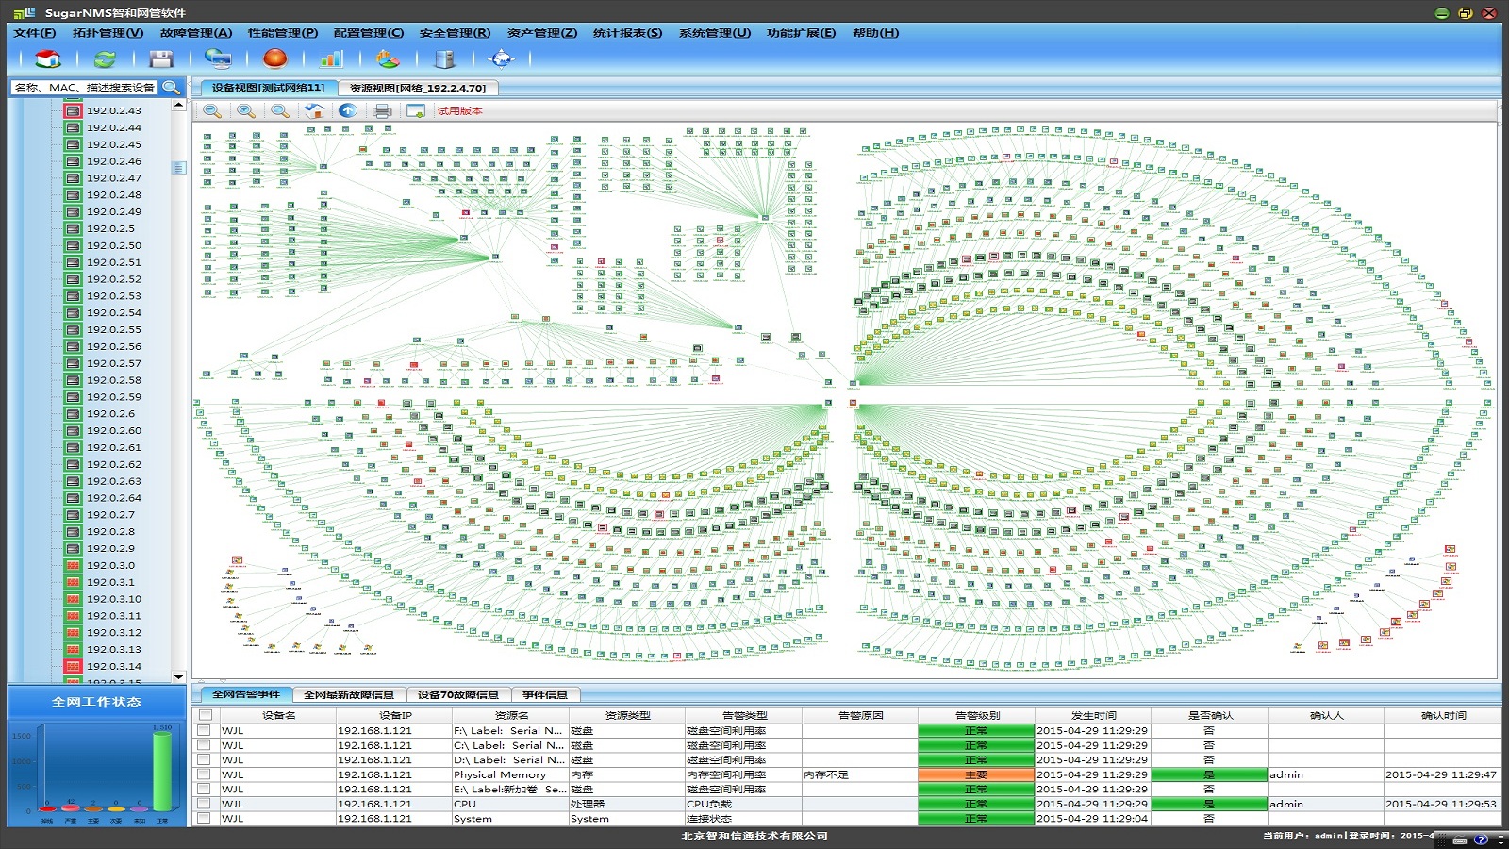Click the printer icon in topology toolbar
Viewport: 1509px width, 849px height.
382,110
